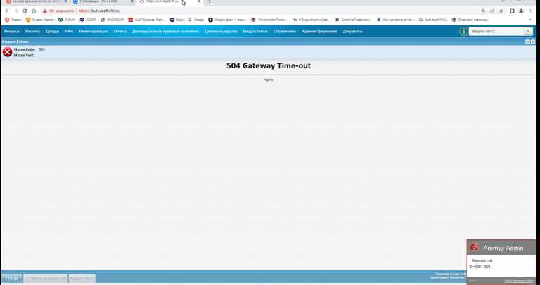Viewport: 540px width, 285px height.
Task: Open the КонсультантПлюс bookmark
Action: (269, 20)
